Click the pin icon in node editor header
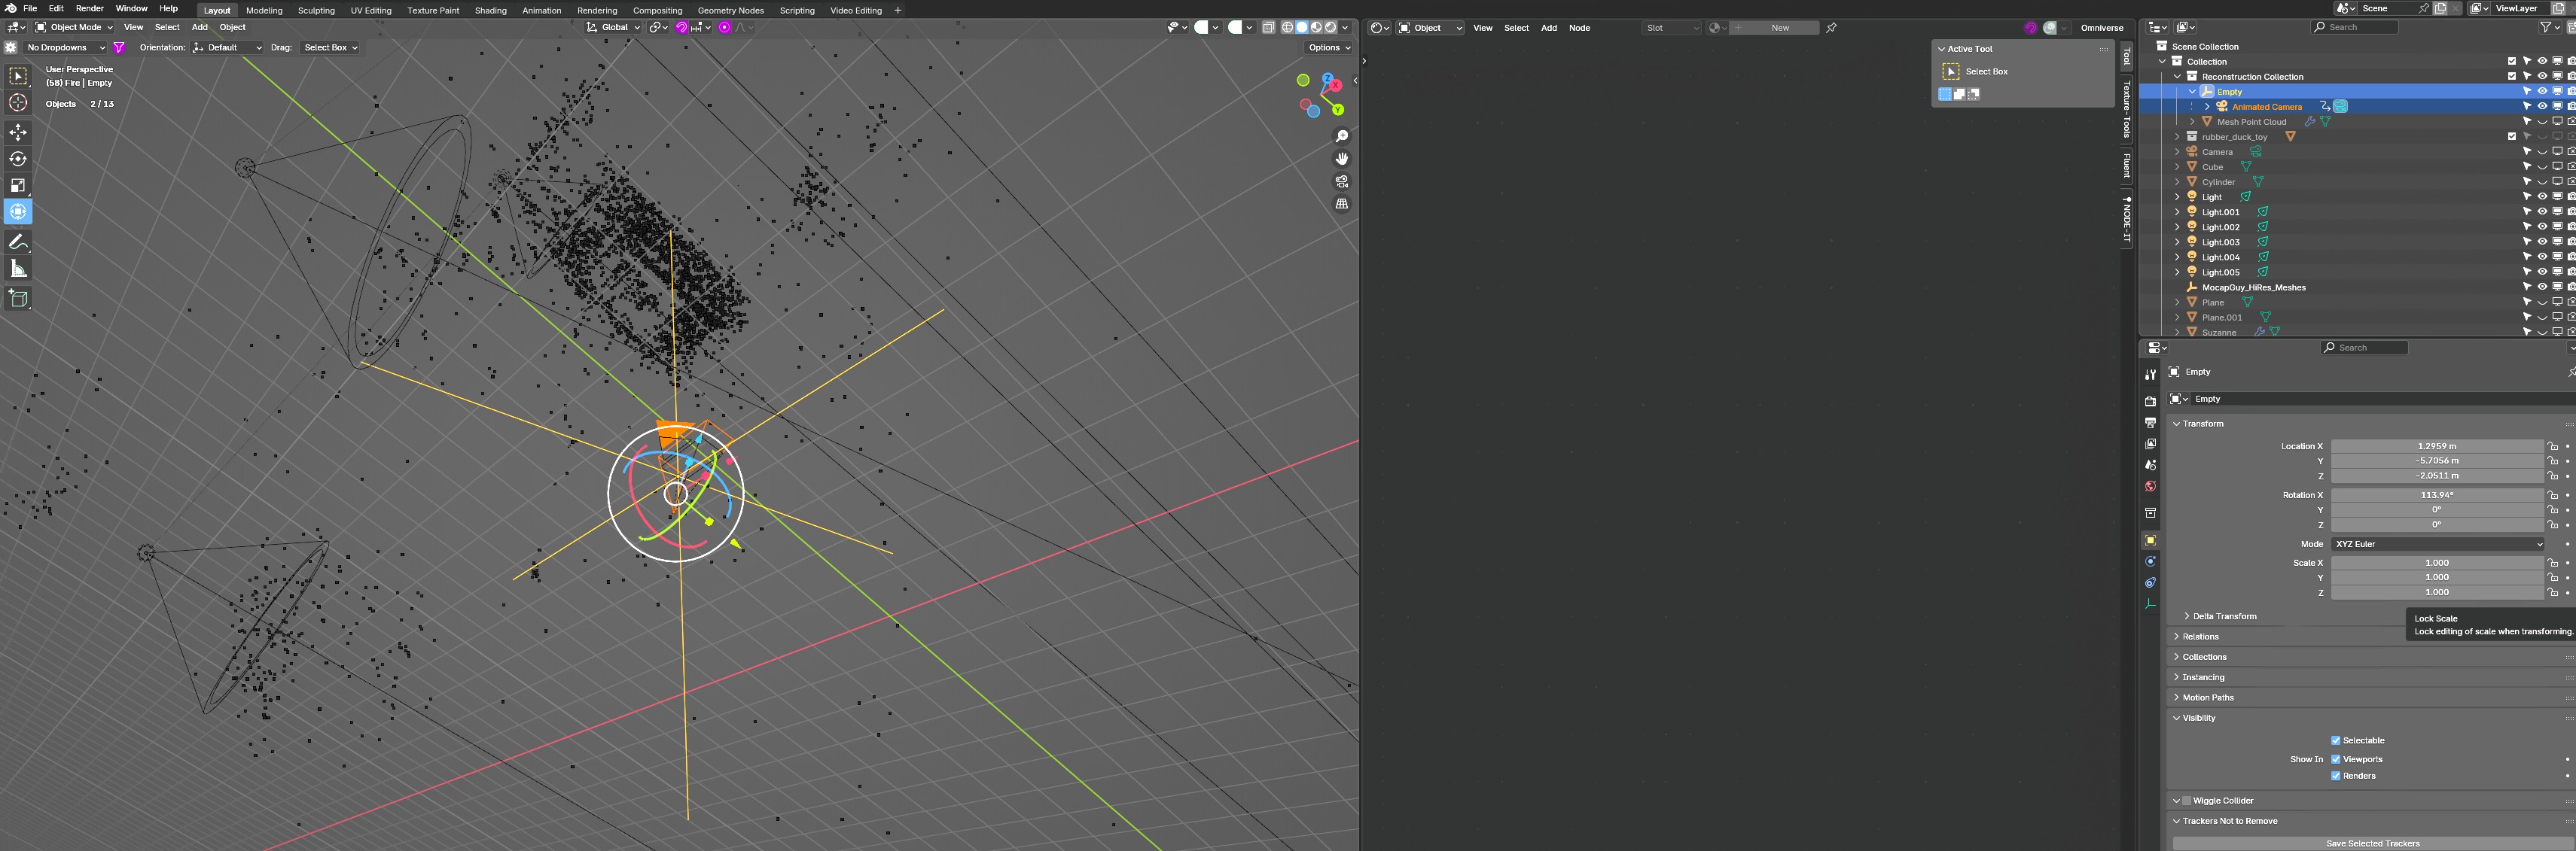Viewport: 2576px width, 851px height. (x=1831, y=28)
